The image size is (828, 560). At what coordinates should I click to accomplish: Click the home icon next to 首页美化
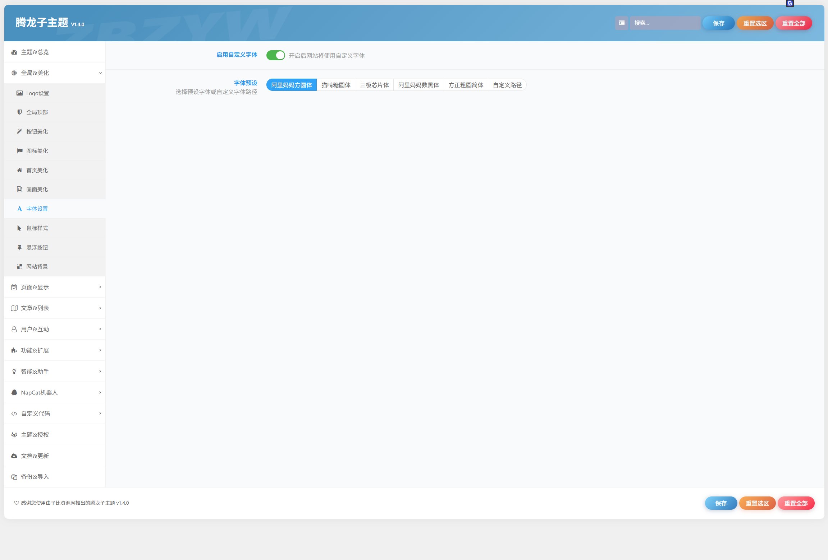20,171
